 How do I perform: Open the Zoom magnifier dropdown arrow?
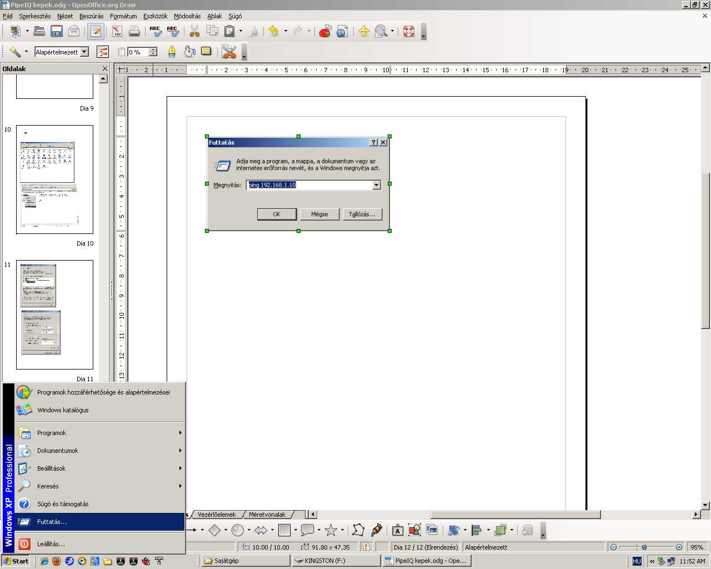coord(392,31)
